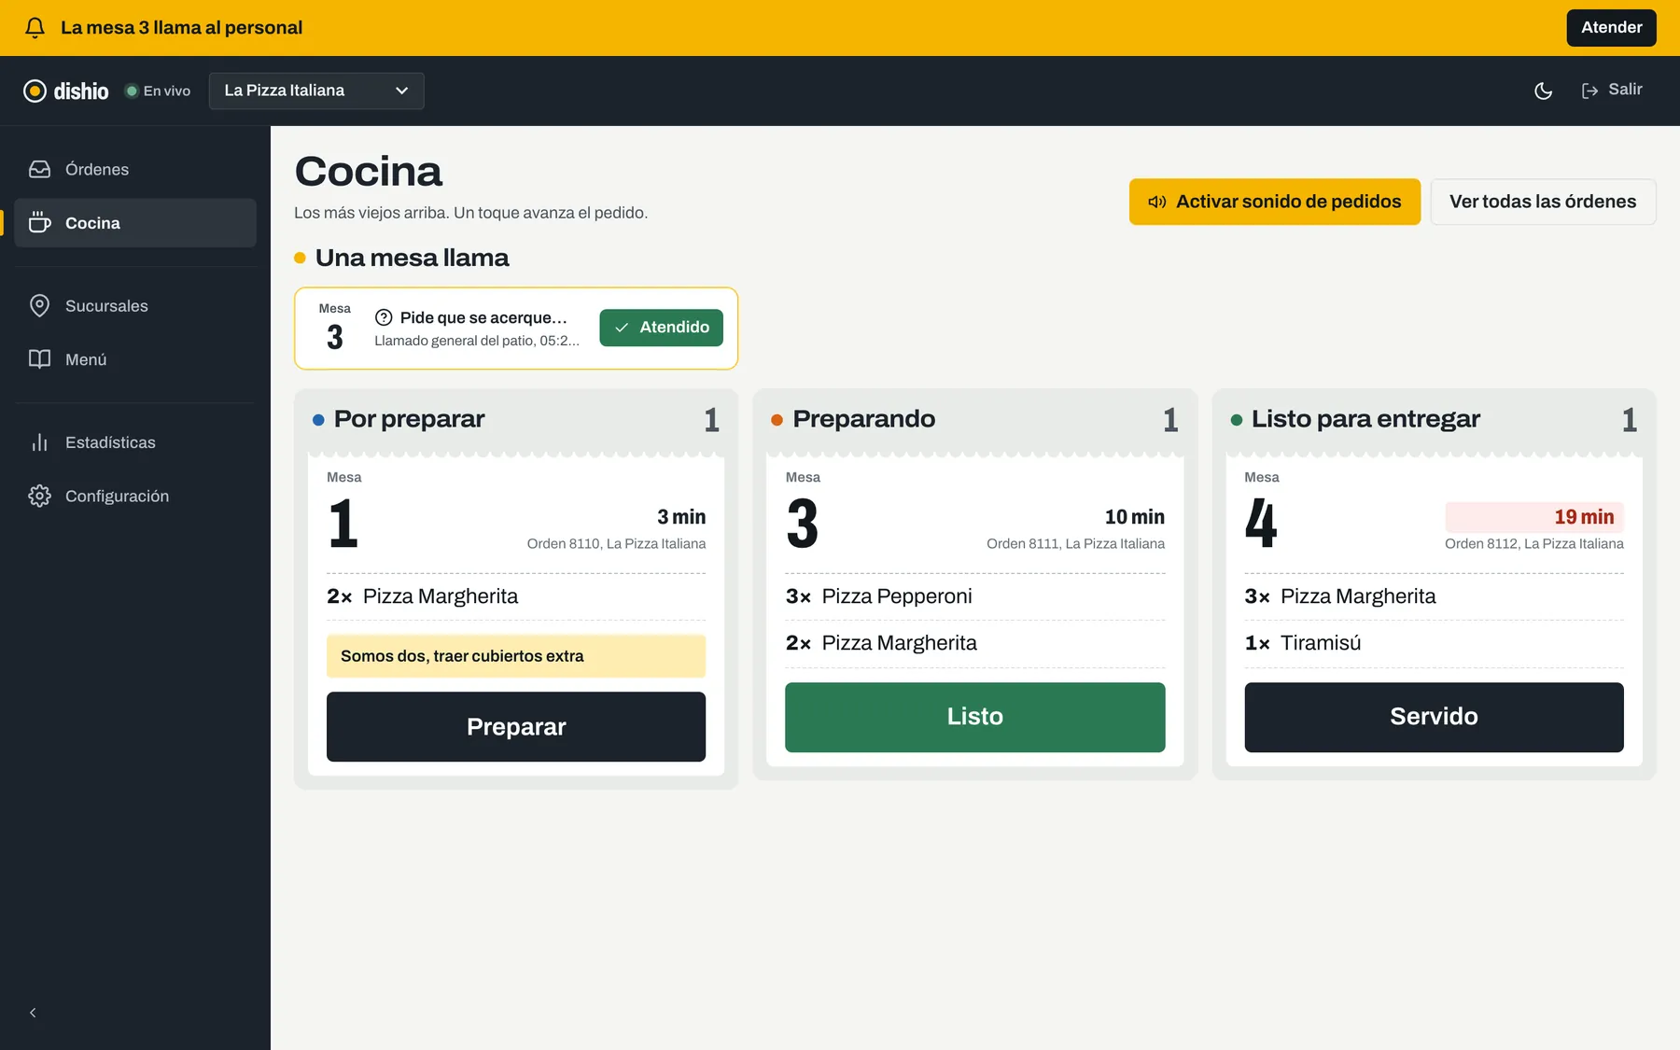Mark Mesa 4 order as Servido
This screenshot has height=1050, width=1680.
click(x=1434, y=717)
